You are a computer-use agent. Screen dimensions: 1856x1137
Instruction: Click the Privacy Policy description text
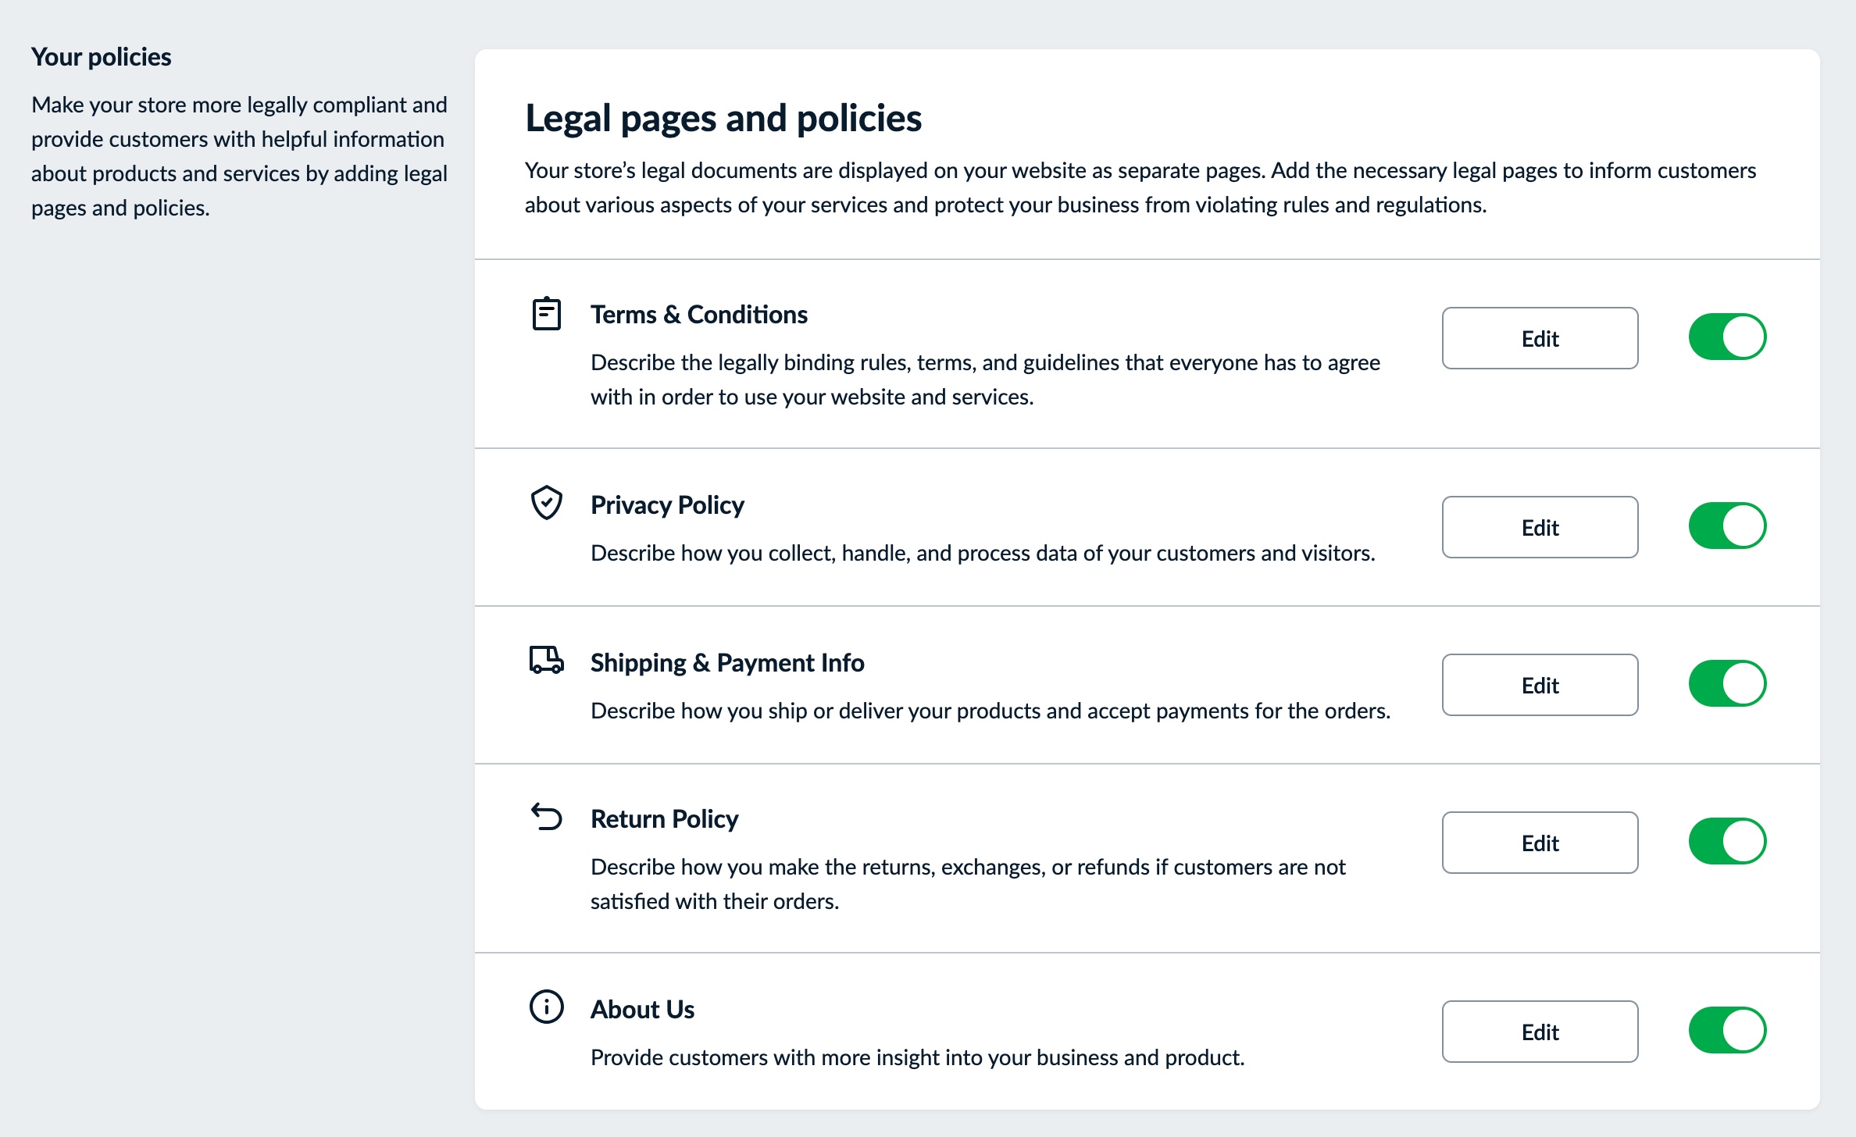(x=983, y=553)
